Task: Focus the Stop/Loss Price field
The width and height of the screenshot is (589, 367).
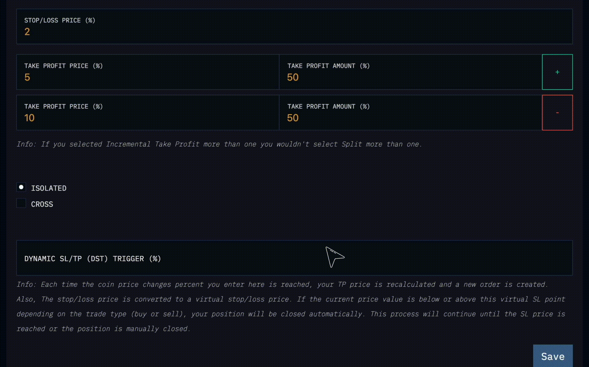Action: (294, 26)
